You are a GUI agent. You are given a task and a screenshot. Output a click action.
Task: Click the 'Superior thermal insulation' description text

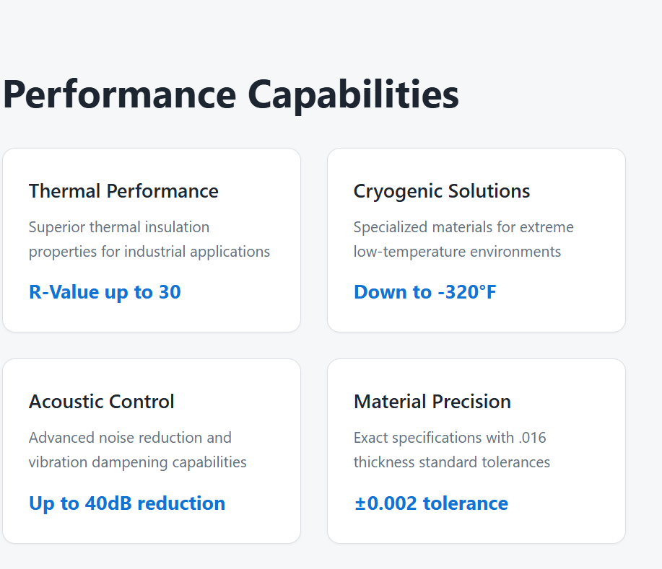coord(119,227)
